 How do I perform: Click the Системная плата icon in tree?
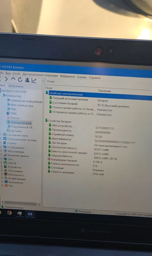coord(4,134)
